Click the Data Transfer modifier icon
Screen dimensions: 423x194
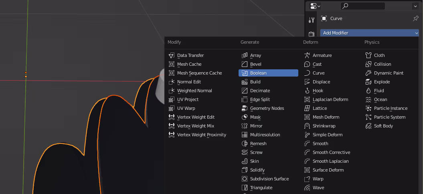point(172,55)
